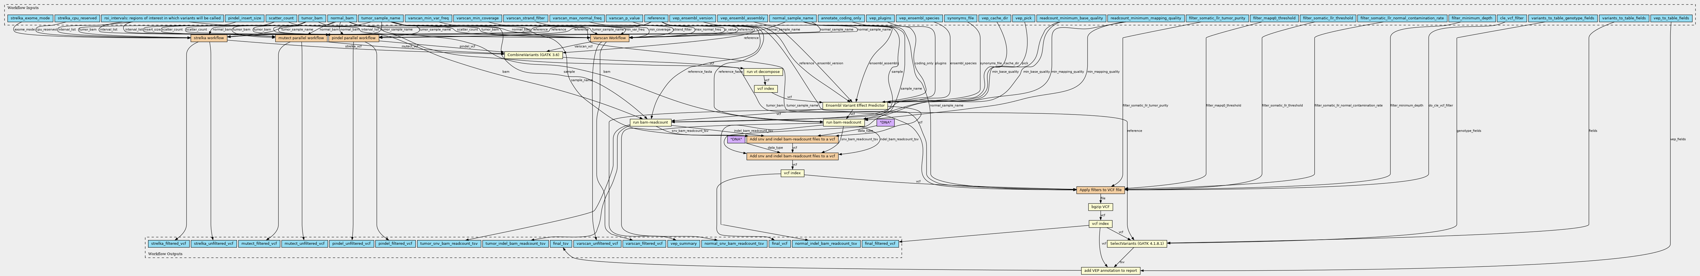Select the SelectVariants (GATK 4.1.8.1) step
Viewport: 1700px width, 276px height.
click(1137, 244)
